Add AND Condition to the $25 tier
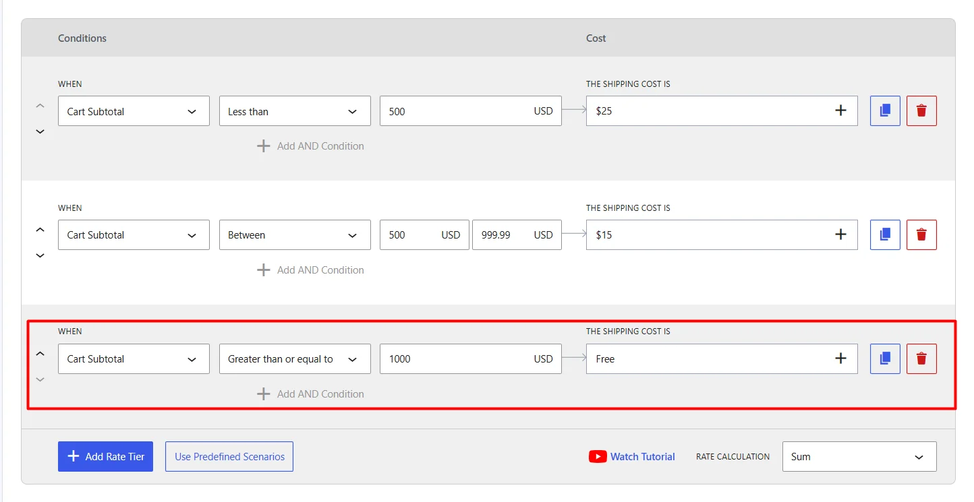Image resolution: width=974 pixels, height=502 pixels. click(x=310, y=146)
